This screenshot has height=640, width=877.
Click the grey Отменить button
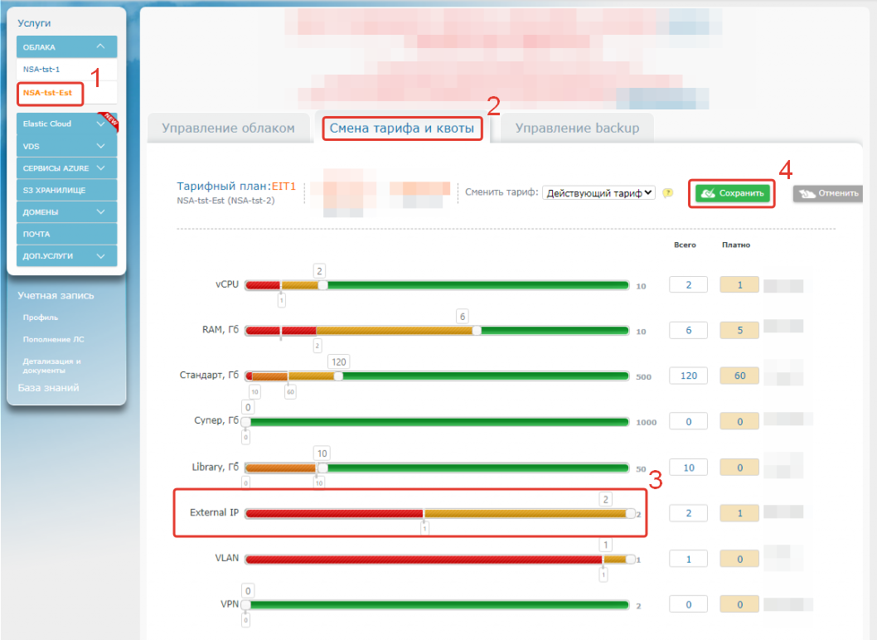point(827,193)
